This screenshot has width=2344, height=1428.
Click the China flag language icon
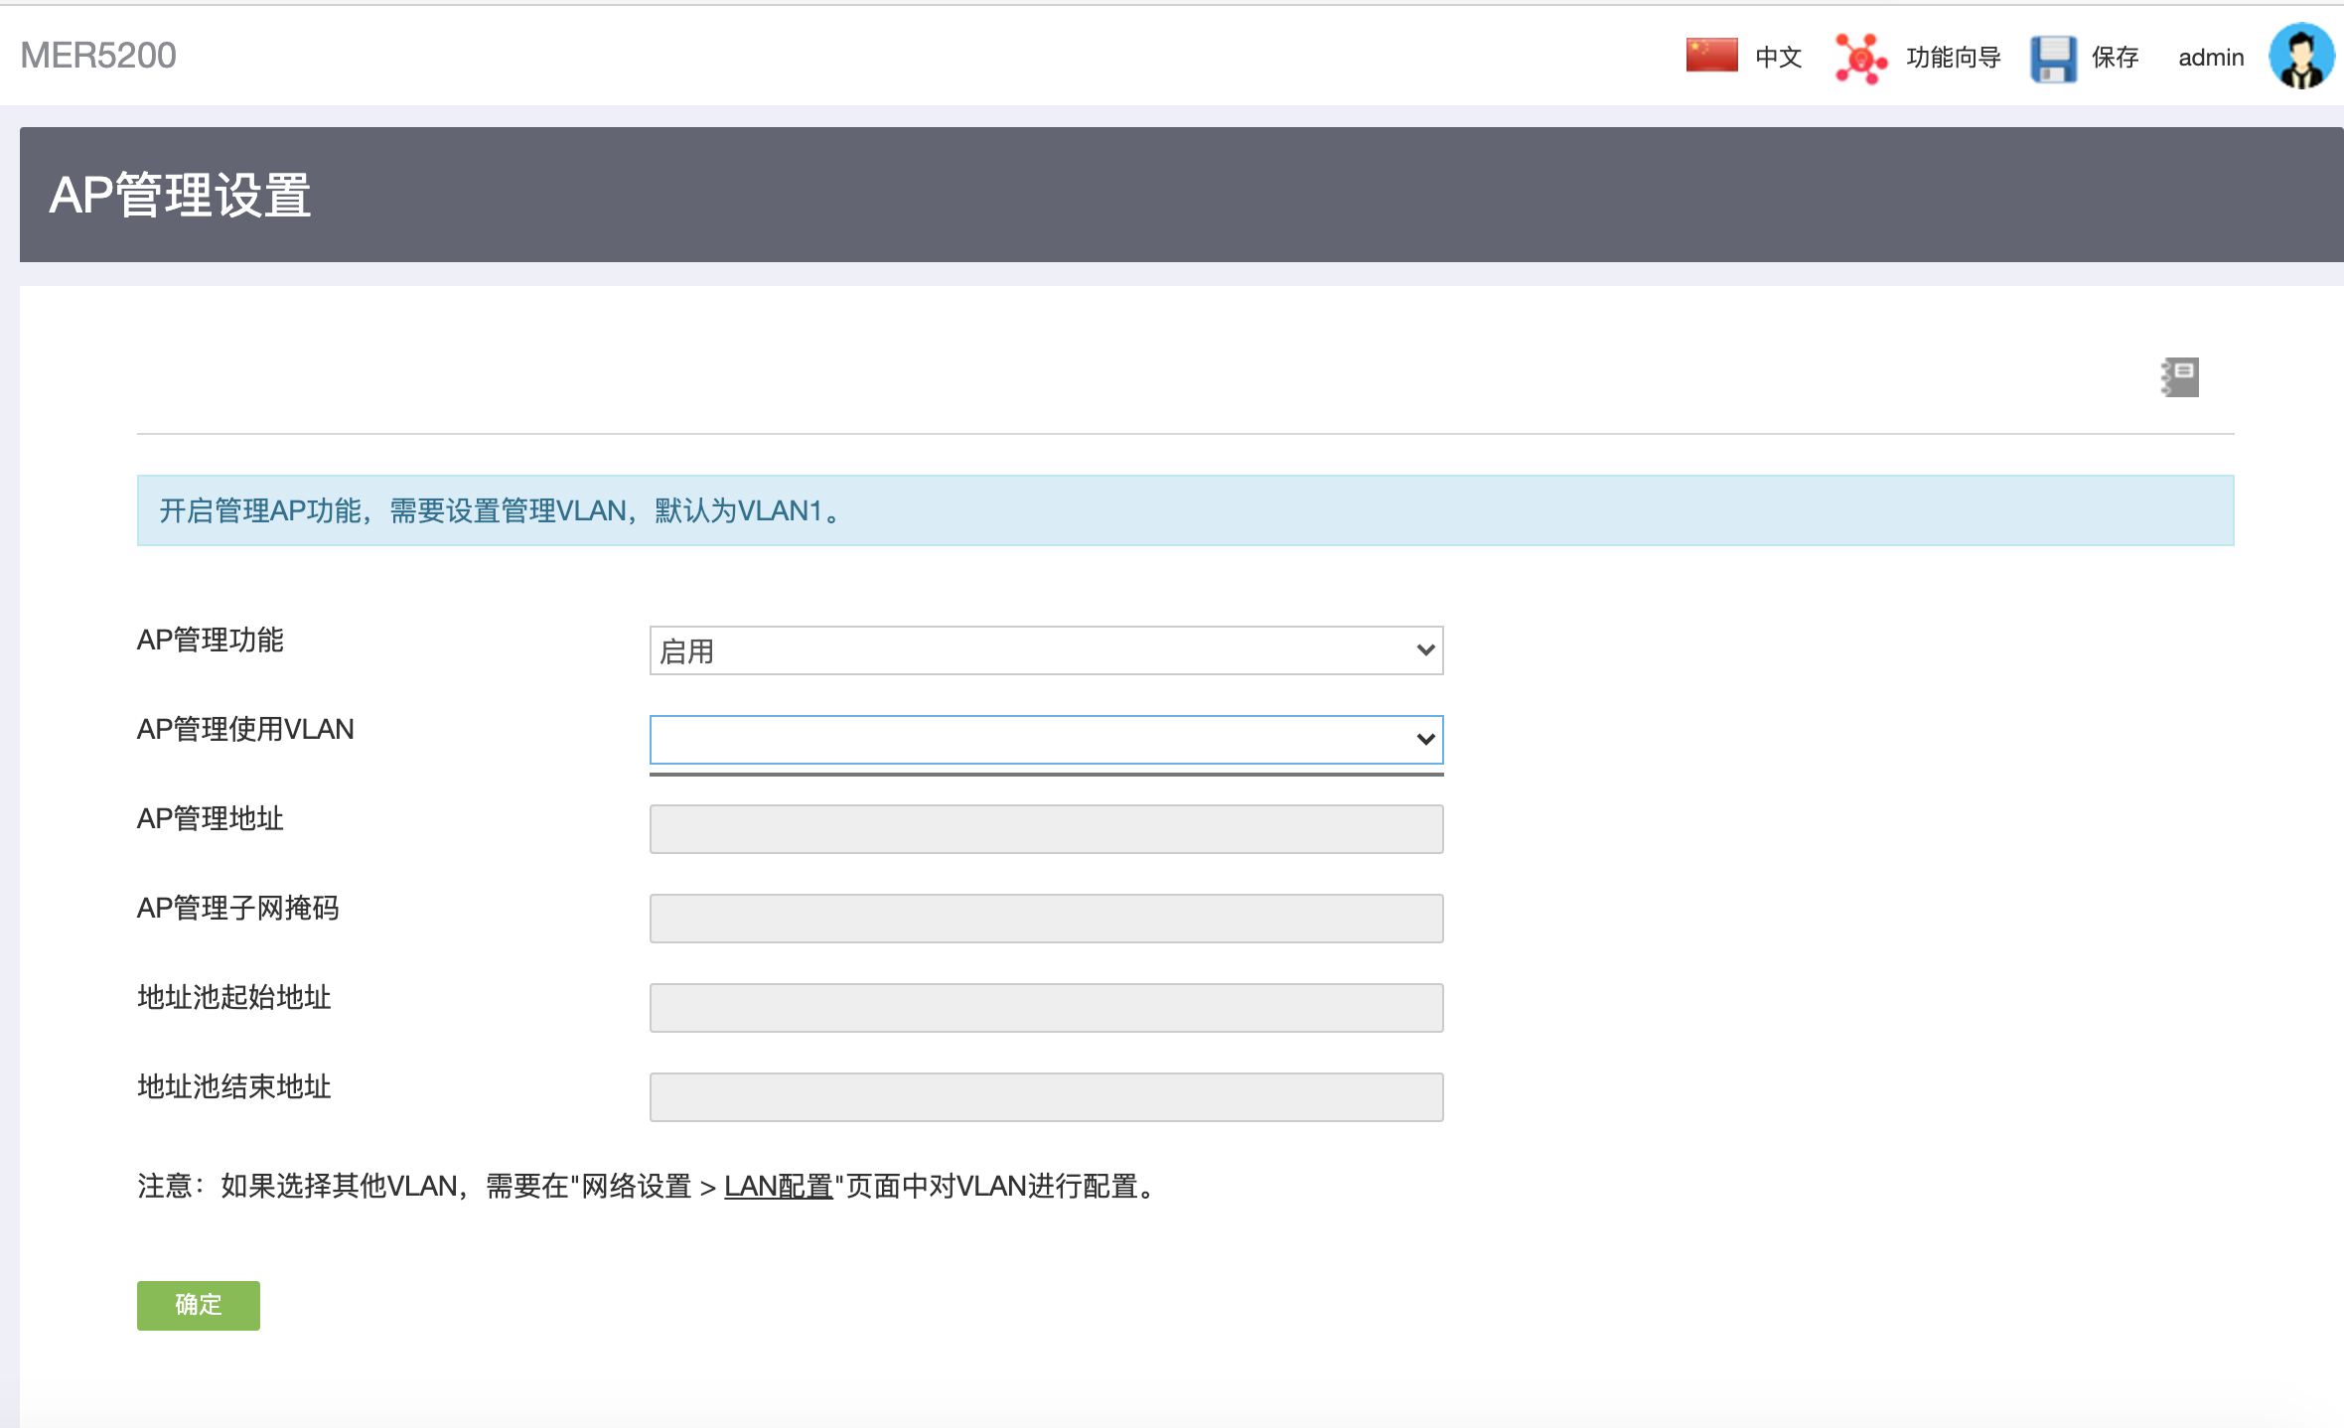(1711, 56)
